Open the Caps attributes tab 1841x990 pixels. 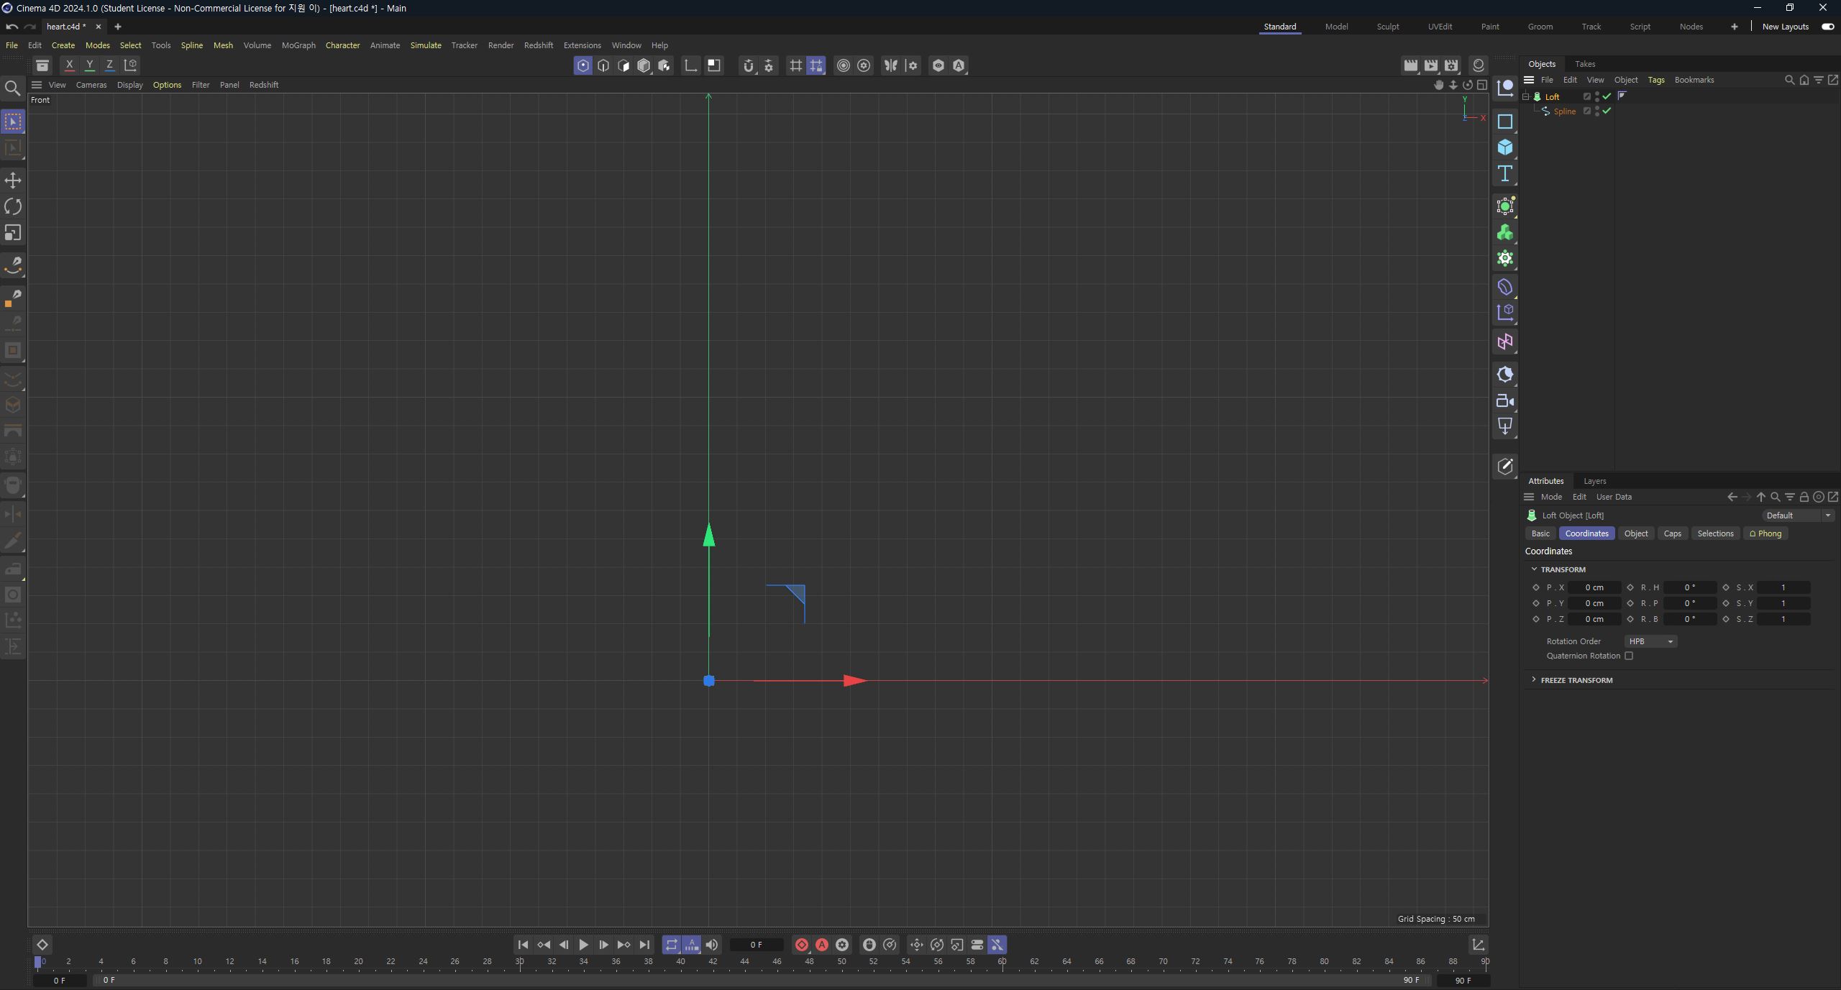(1672, 533)
